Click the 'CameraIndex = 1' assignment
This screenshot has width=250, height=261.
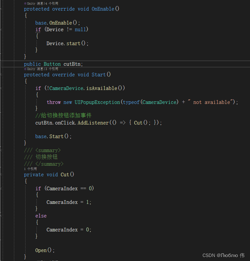69,202
